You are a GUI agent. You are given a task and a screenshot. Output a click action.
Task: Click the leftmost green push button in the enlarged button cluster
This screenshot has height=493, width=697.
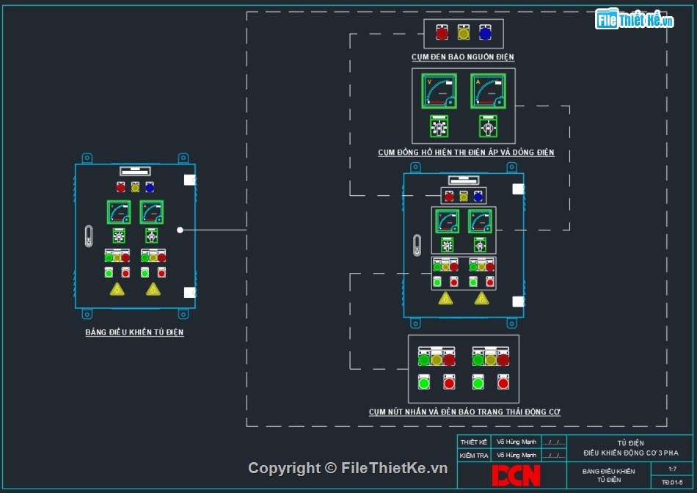coord(424,382)
